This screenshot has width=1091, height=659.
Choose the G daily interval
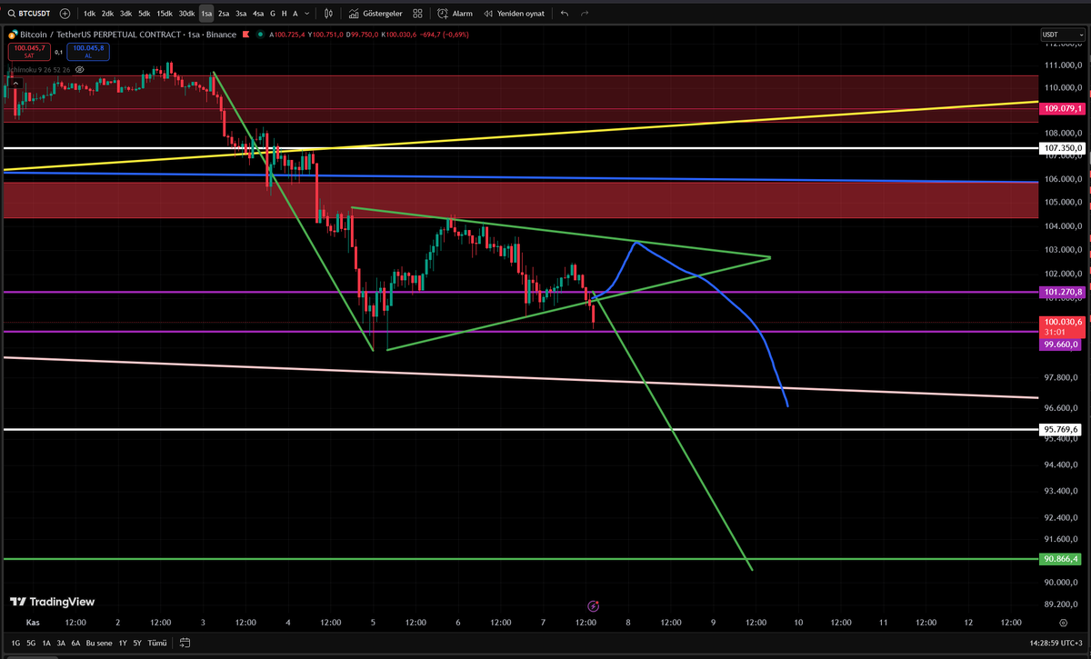[273, 14]
